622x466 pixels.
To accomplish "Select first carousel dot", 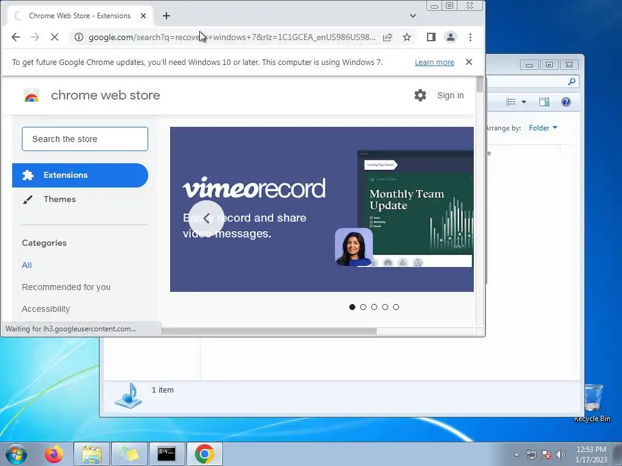I will [x=352, y=307].
